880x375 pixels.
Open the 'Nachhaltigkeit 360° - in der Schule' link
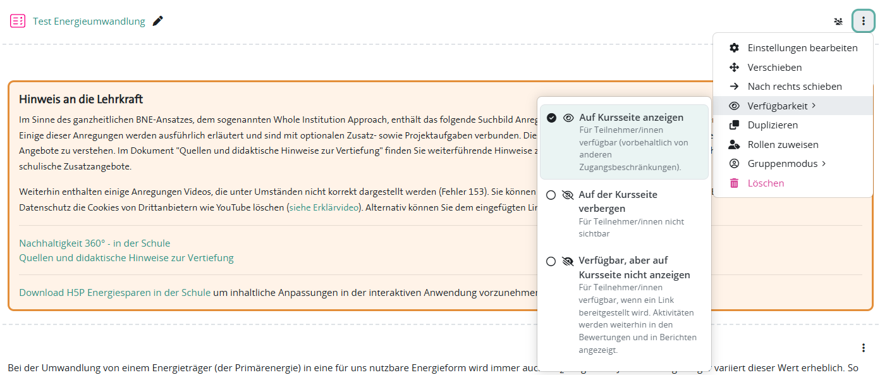pos(95,243)
